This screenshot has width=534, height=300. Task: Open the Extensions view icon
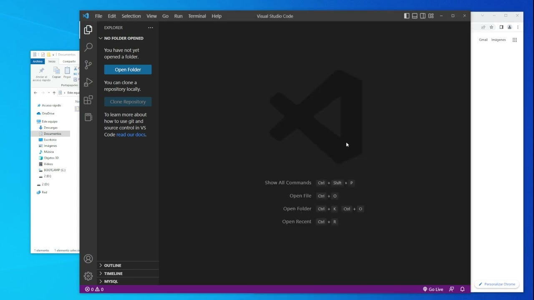(x=88, y=100)
